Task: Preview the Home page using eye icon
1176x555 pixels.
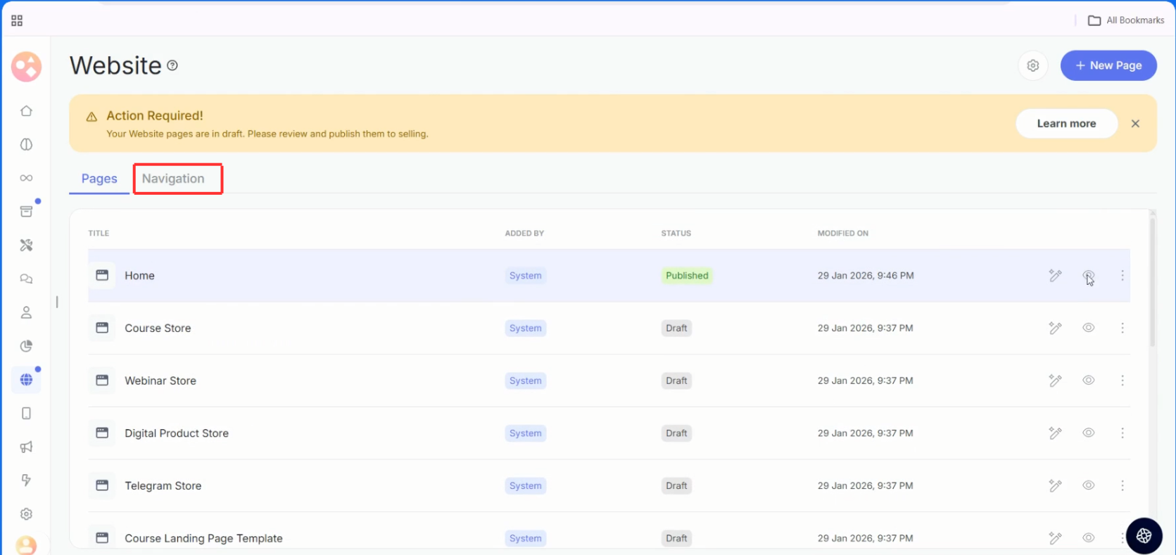Action: (x=1088, y=275)
